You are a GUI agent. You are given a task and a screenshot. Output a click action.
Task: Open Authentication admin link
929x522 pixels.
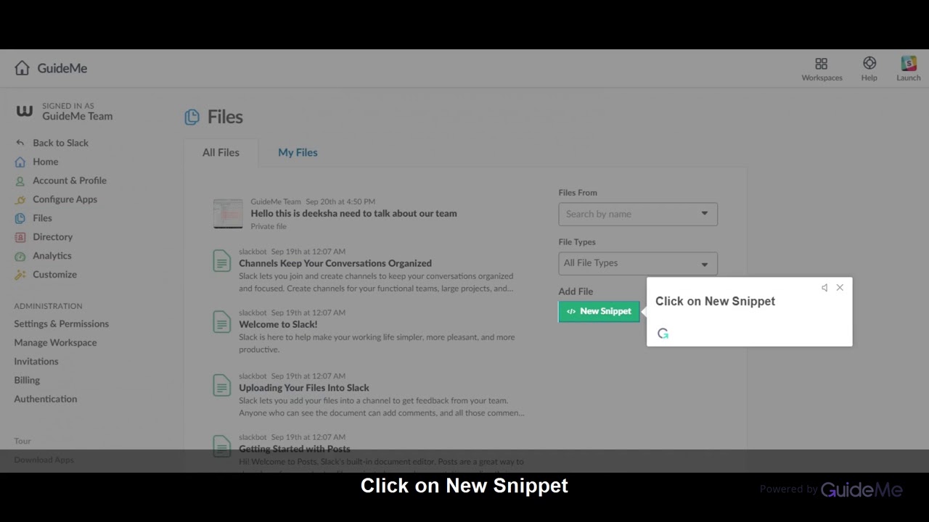point(45,399)
